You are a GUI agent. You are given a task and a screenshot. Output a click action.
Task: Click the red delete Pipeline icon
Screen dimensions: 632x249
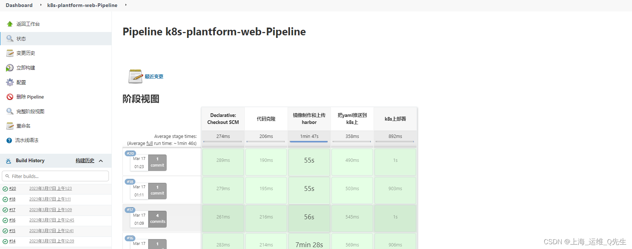[10, 97]
